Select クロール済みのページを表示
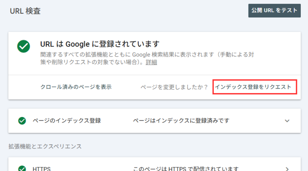308x171 pixels. point(76,87)
